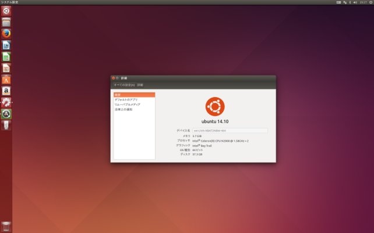Click the processor value Intel Celeron N2808
The height and width of the screenshot is (233, 374).
click(x=220, y=141)
